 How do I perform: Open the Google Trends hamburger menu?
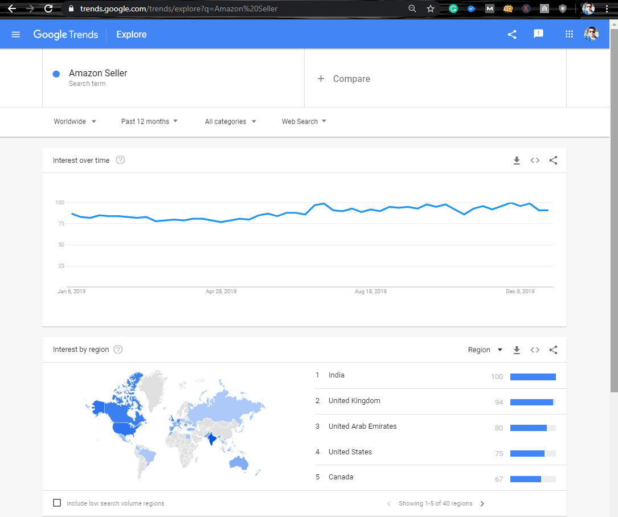pos(16,34)
